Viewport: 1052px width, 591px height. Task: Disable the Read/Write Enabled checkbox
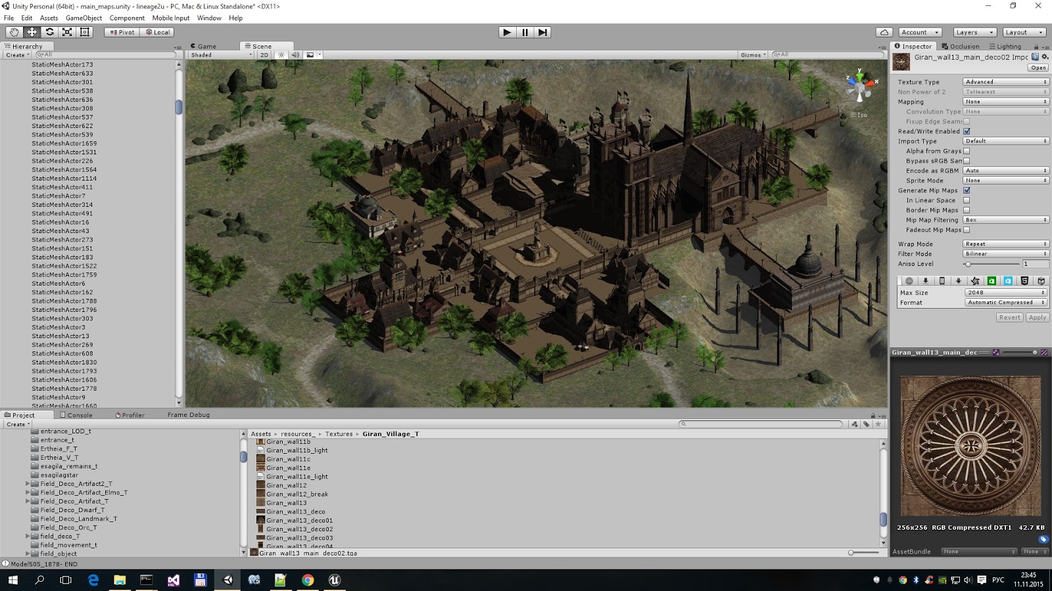point(967,131)
